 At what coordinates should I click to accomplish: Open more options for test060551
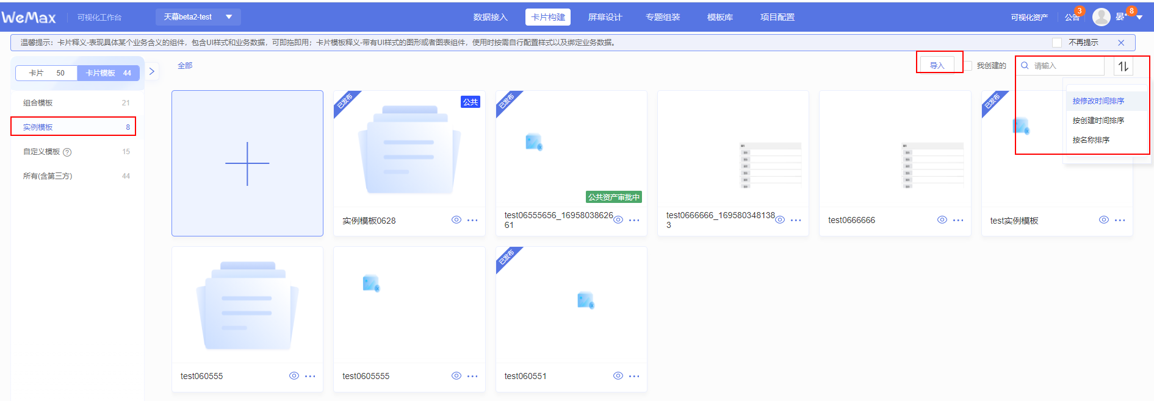(x=634, y=377)
